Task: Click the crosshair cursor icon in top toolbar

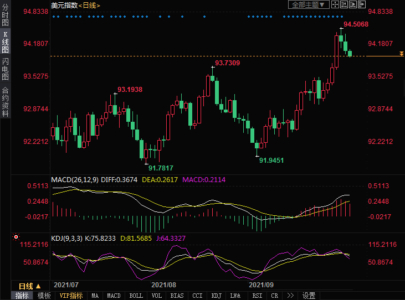Action: pos(336,4)
